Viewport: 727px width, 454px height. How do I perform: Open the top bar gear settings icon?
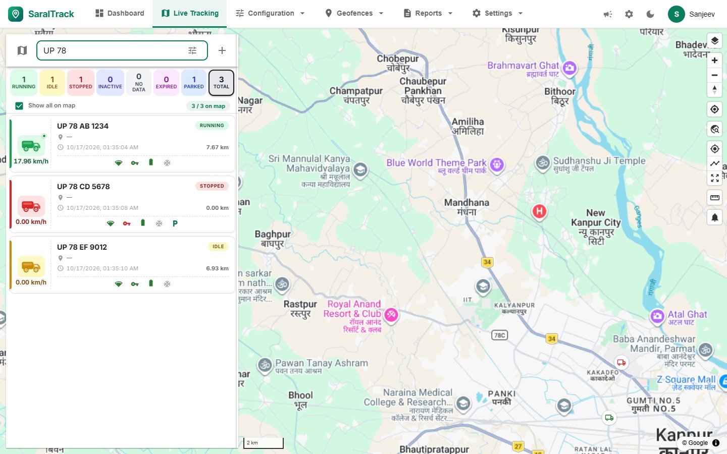(629, 14)
